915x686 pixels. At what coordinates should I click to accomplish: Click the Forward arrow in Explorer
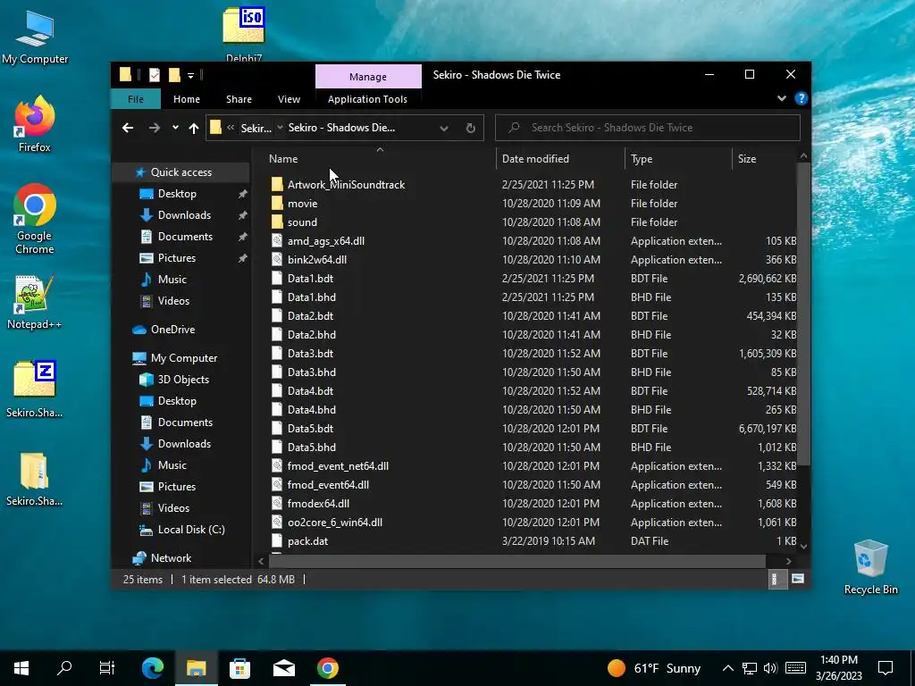click(x=154, y=128)
